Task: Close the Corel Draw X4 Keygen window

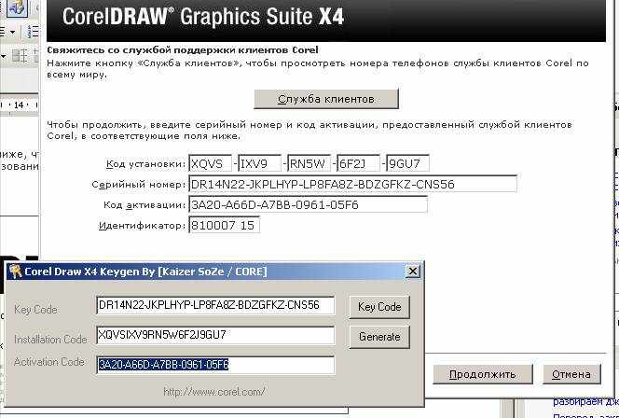Action: tap(413, 272)
